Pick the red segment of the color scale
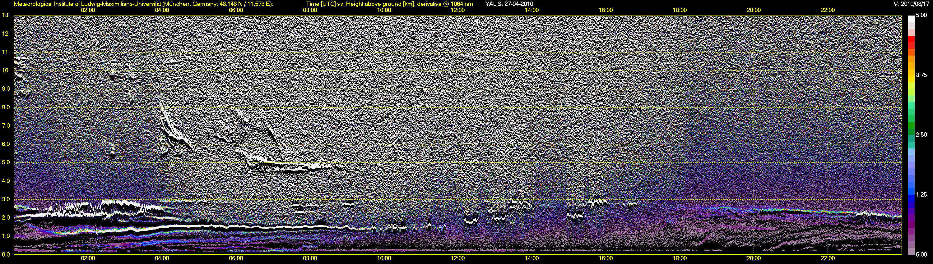Viewport: 933px width, 264px height. [x=911, y=39]
